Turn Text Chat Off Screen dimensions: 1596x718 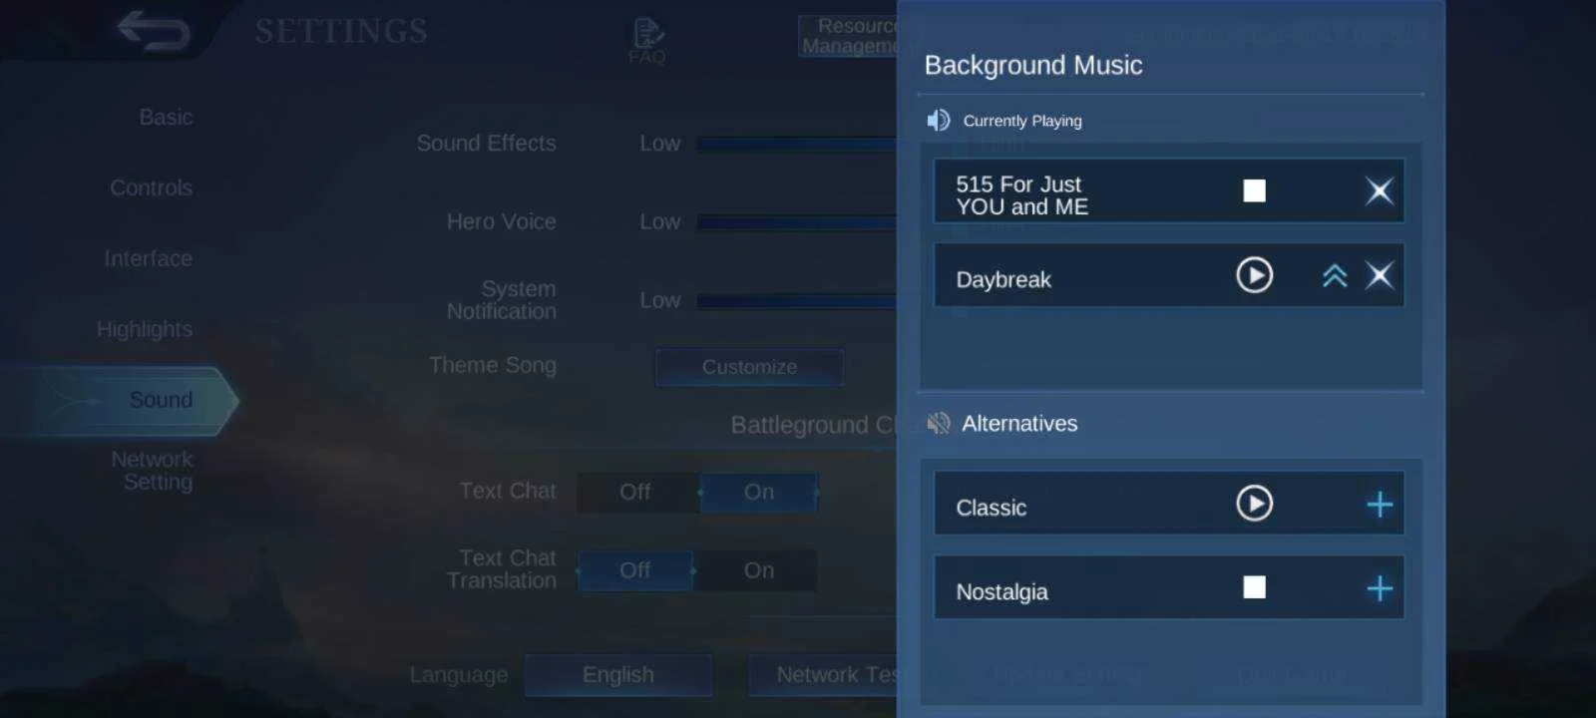pos(635,493)
